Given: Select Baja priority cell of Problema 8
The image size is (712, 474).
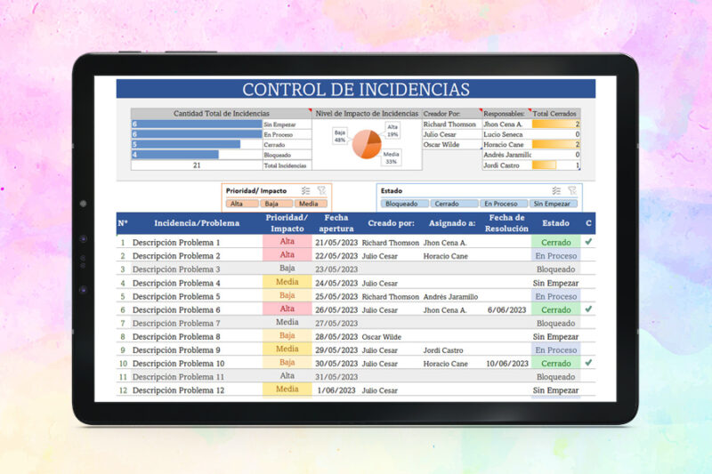Looking at the screenshot, I should pos(287,335).
